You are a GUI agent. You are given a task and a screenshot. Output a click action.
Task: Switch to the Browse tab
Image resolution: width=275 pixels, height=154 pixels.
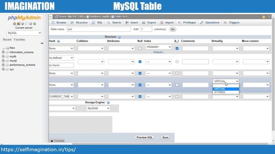point(59,23)
